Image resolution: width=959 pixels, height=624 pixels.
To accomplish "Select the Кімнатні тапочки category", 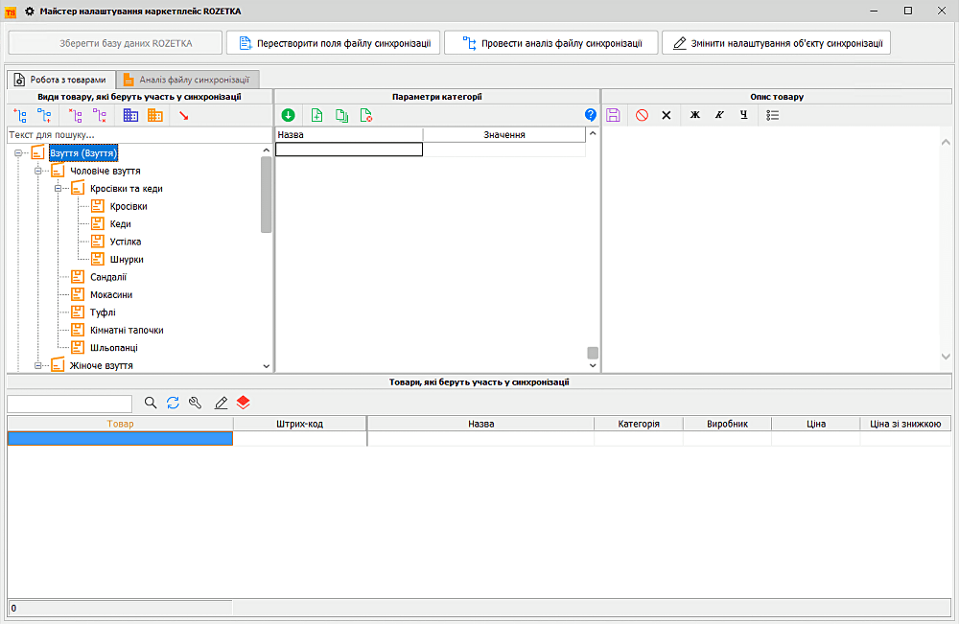I will tap(127, 331).
